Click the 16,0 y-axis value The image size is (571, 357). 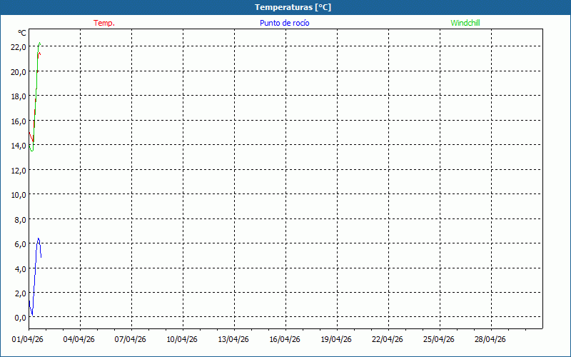pyautogui.click(x=19, y=121)
